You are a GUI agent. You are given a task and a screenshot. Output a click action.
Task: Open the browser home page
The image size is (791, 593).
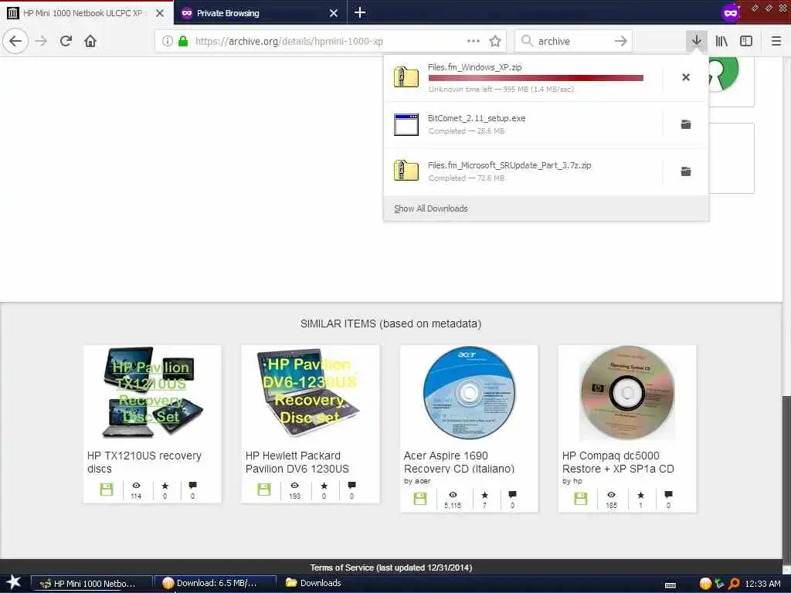[90, 41]
